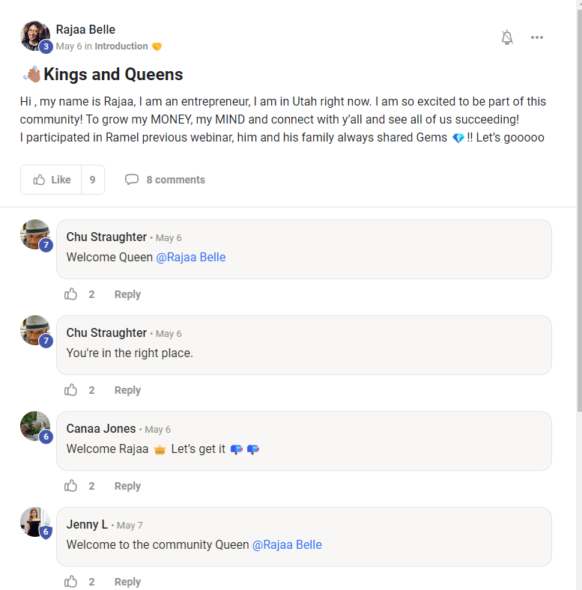Thumbs up Canaa Jones's comment

point(71,486)
